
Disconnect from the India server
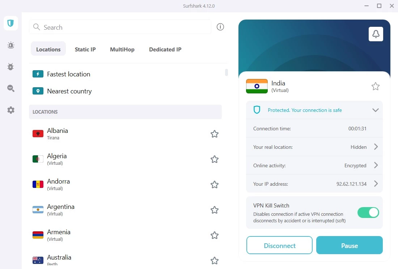click(279, 245)
